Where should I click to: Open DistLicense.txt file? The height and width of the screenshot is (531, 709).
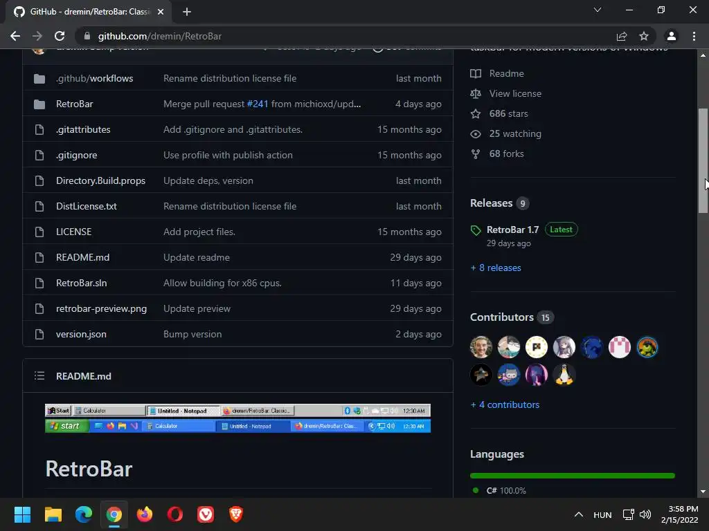87,206
